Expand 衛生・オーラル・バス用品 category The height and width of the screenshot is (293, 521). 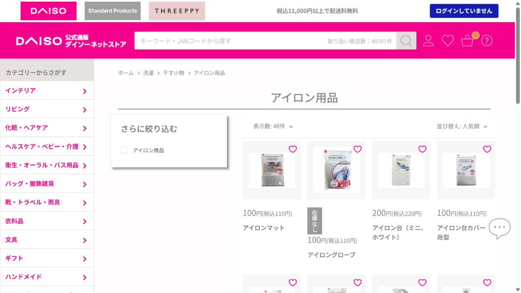click(47, 165)
